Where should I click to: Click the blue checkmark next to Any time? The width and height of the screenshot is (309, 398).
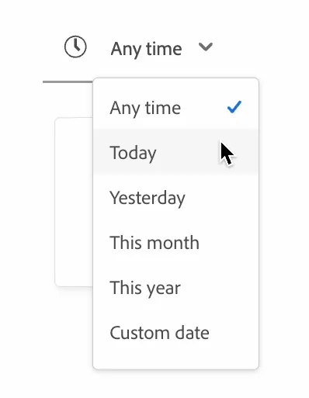[234, 107]
